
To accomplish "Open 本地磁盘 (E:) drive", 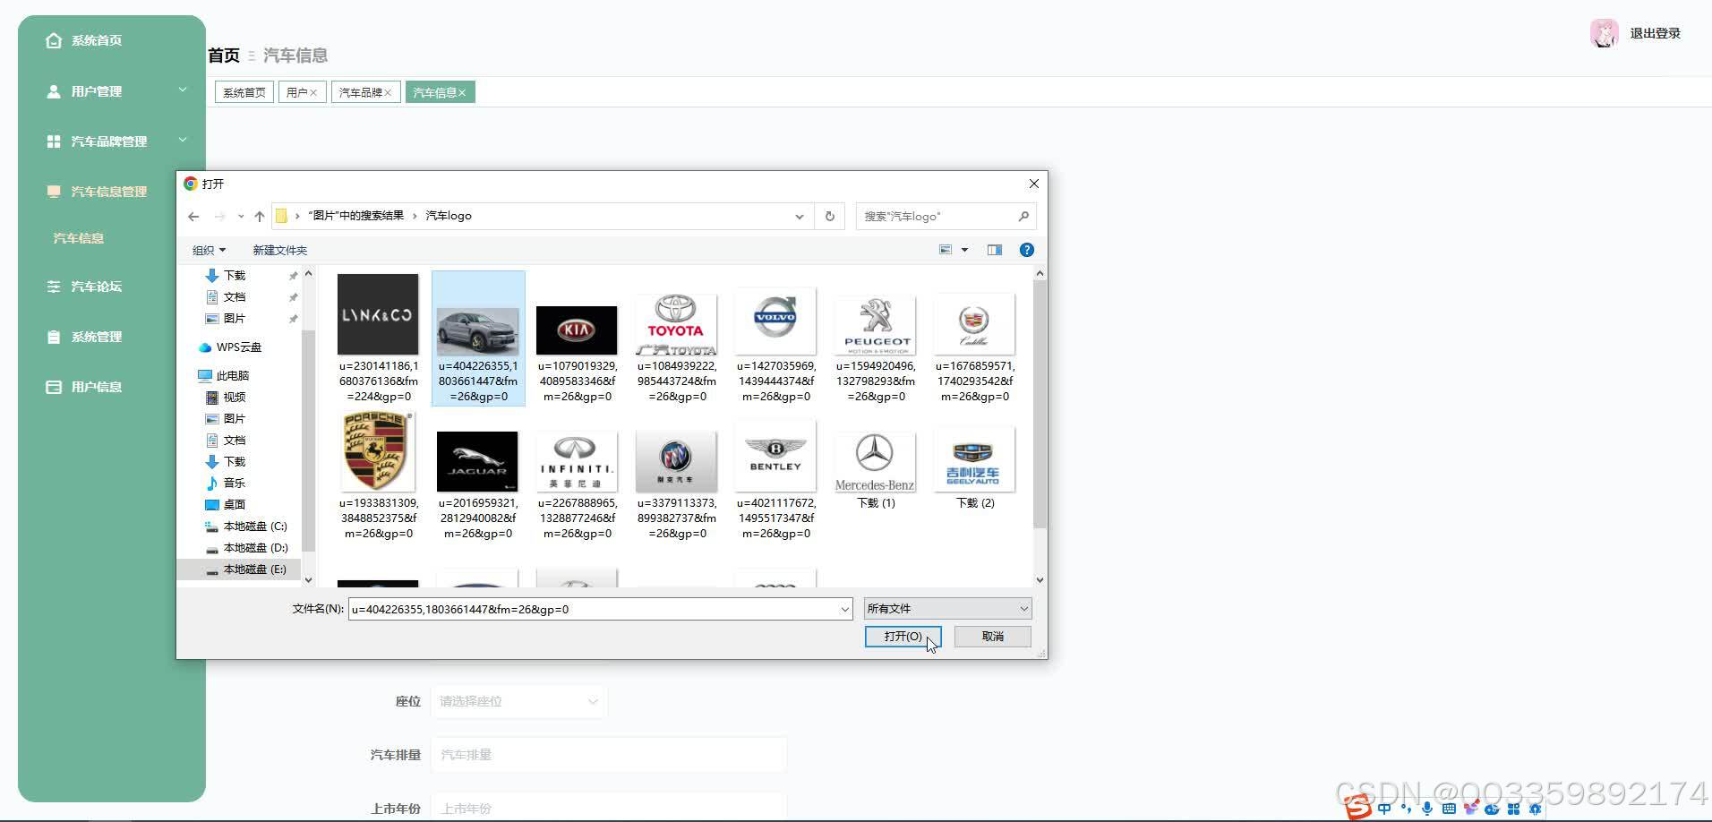I will pos(245,569).
